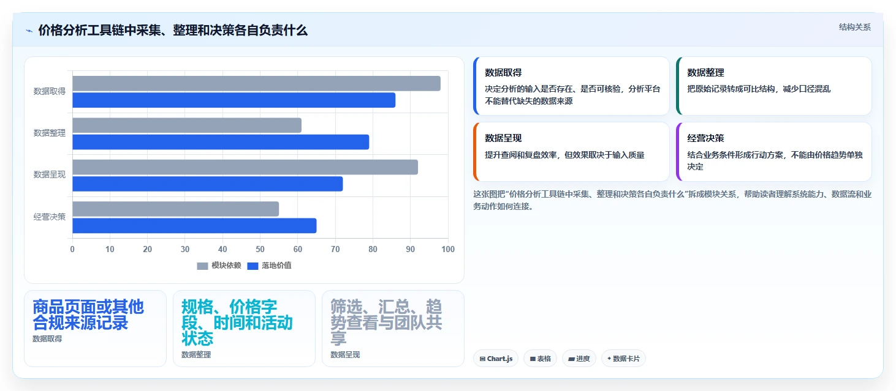
Task: Open the orange-bordered 数据呈现 description card
Action: (x=571, y=152)
